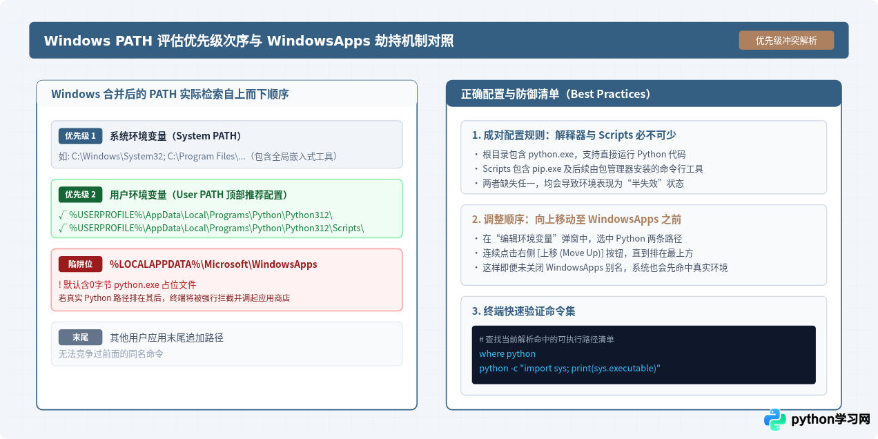Click the 优先级冲突解析 badge in header
Image resolution: width=878 pixels, height=439 pixels.
pyautogui.click(x=786, y=40)
